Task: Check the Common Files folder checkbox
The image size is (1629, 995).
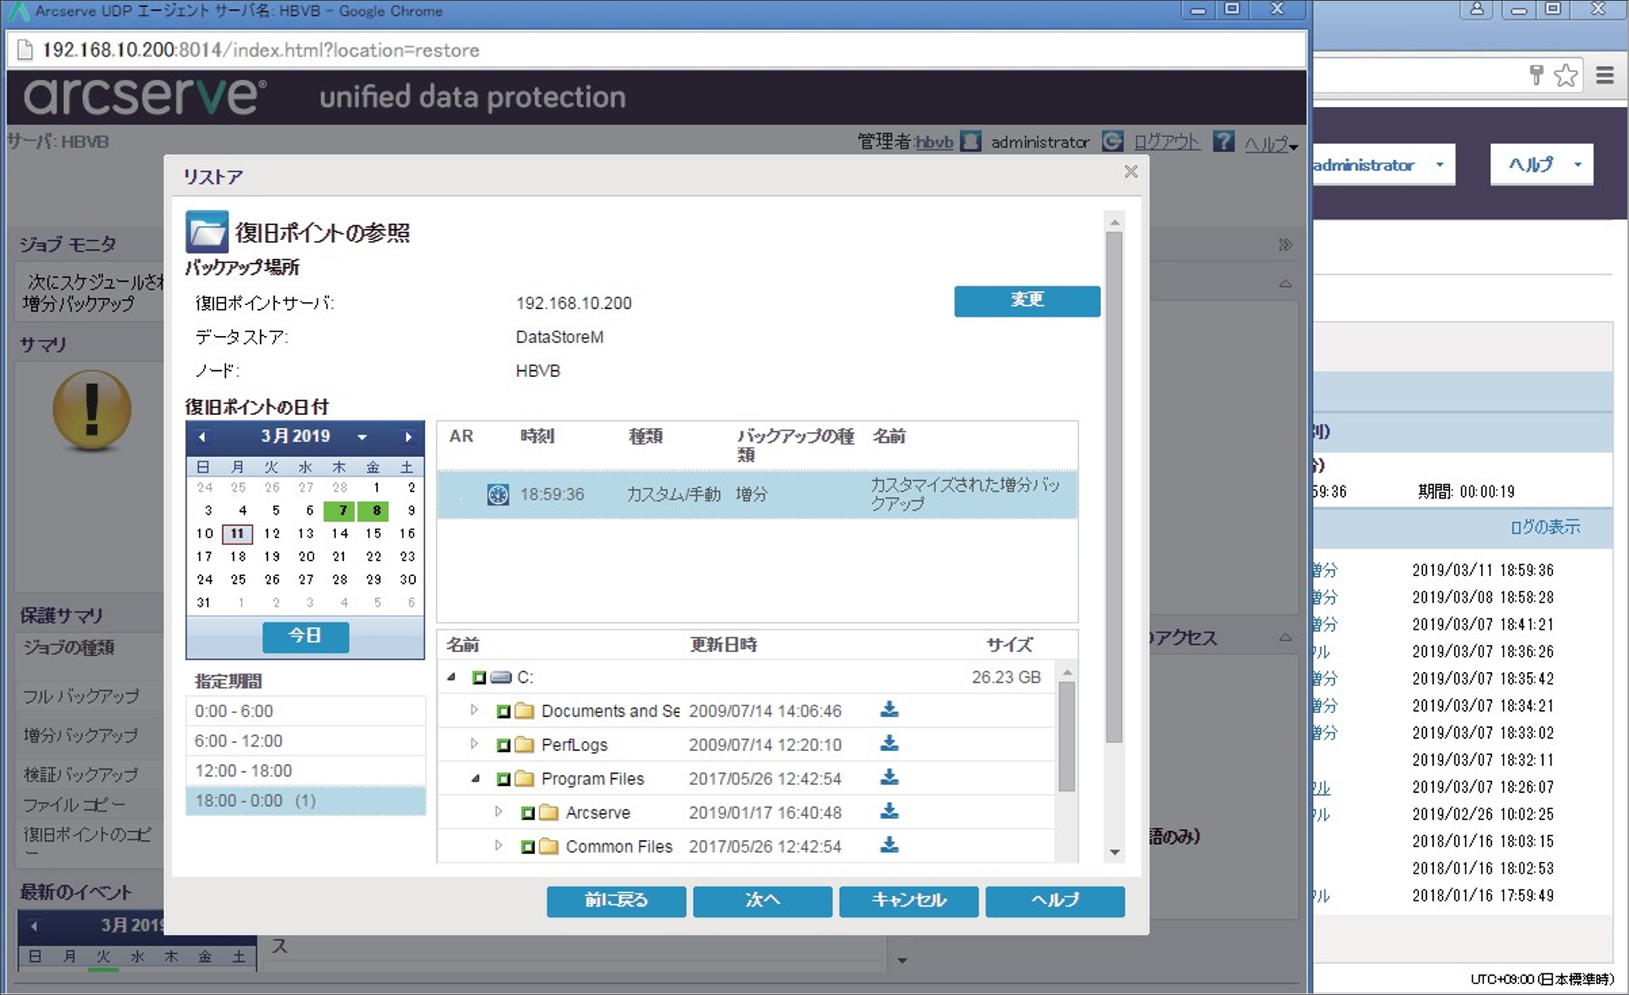Action: 527,846
